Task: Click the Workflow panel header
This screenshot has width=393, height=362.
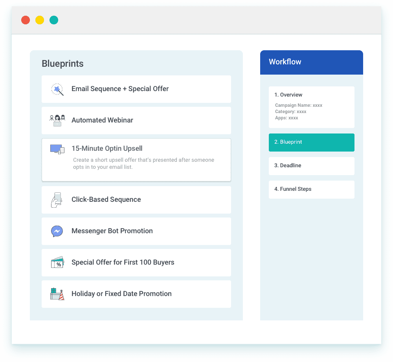Action: (312, 62)
